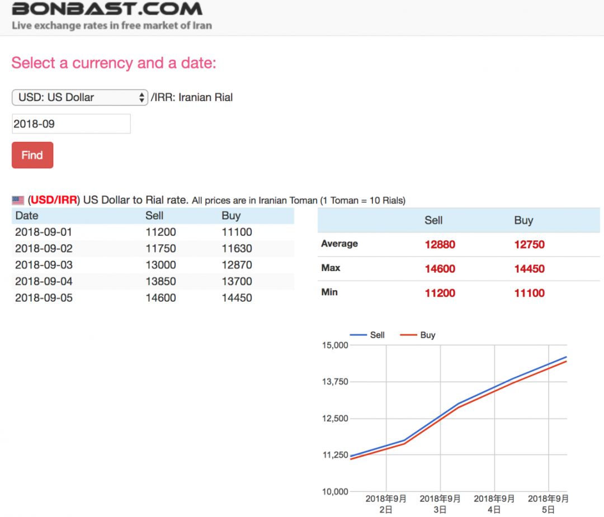Image resolution: width=604 pixels, height=517 pixels.
Task: Click average buy value 12750
Action: [529, 244]
